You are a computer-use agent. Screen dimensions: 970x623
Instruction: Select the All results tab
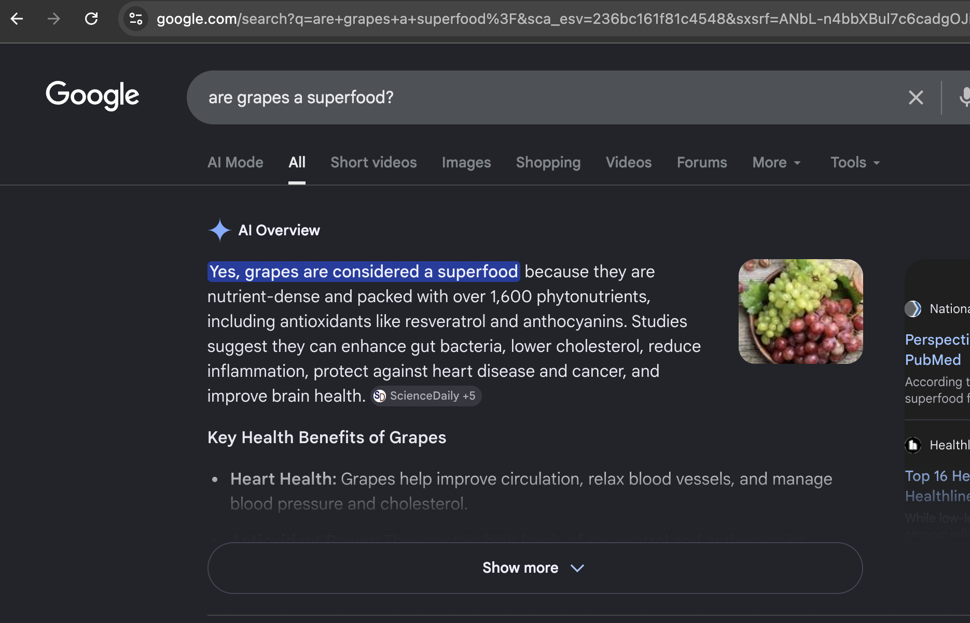point(297,163)
